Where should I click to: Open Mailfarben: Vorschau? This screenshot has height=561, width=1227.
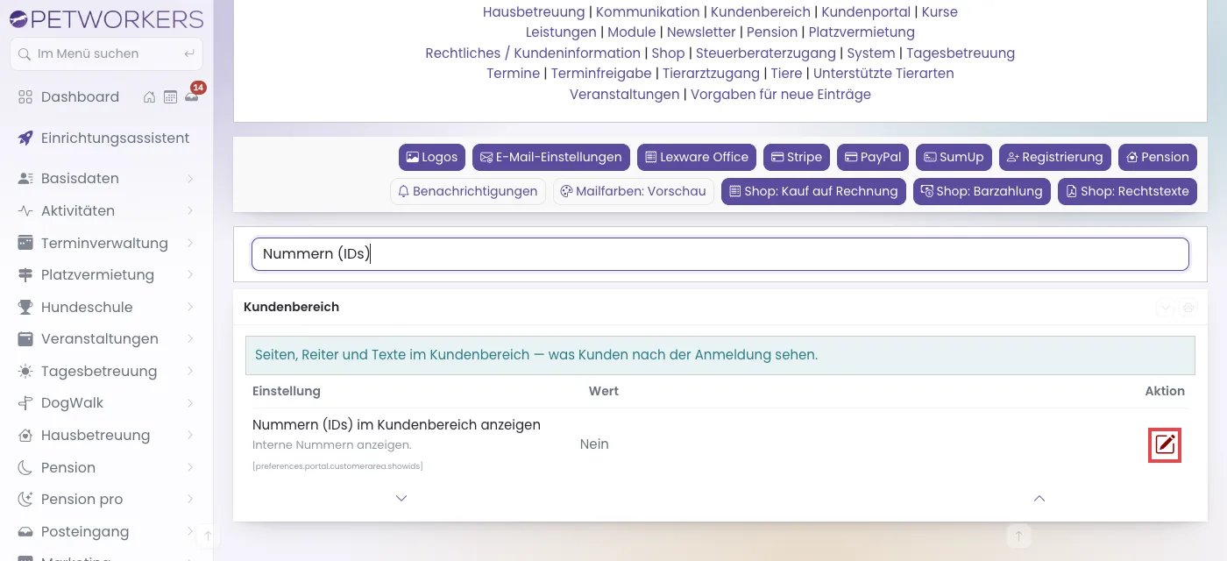click(x=634, y=191)
